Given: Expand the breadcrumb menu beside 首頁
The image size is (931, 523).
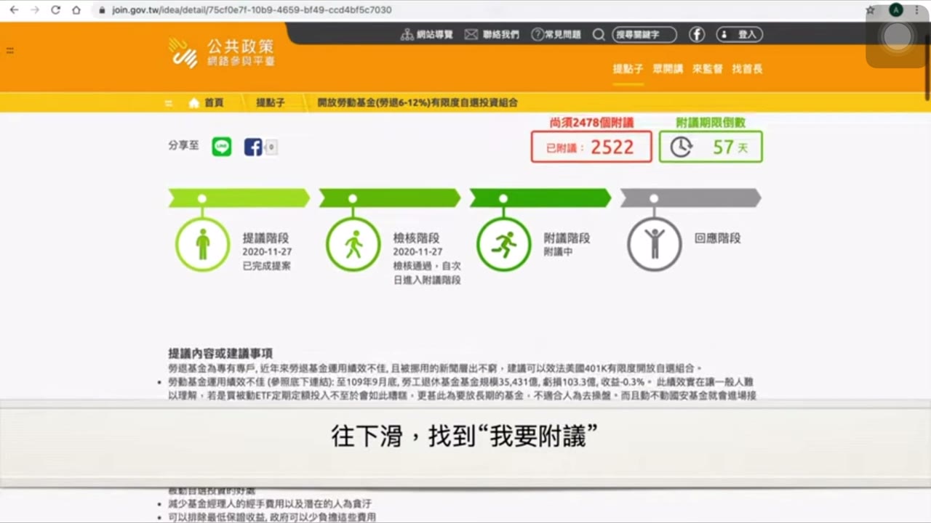Looking at the screenshot, I should [169, 103].
